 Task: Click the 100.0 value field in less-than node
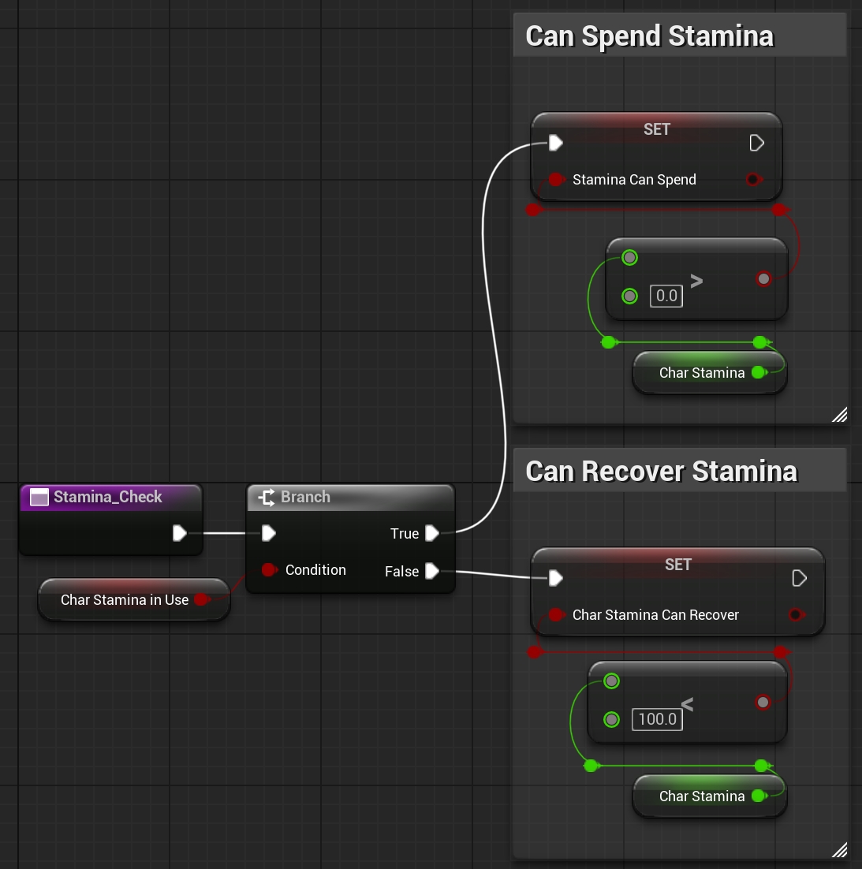pos(657,719)
